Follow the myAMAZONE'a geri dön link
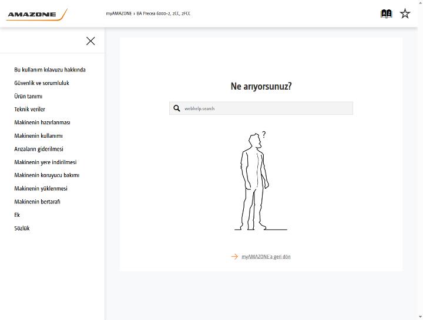 (x=266, y=257)
